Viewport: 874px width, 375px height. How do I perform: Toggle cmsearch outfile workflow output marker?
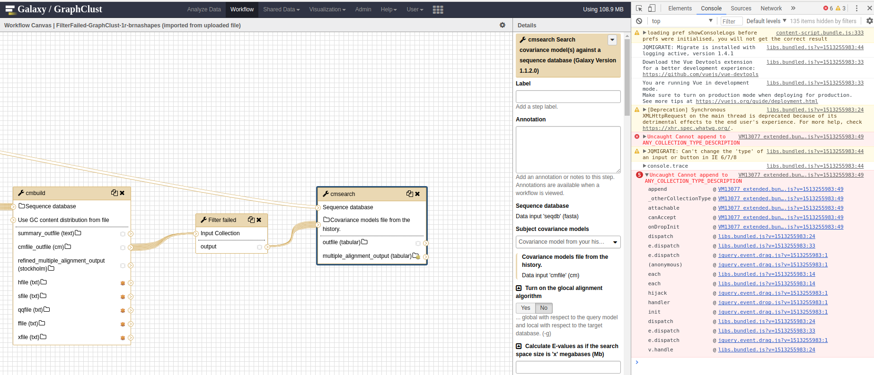[418, 243]
